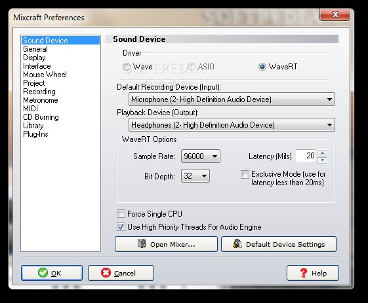Check the Force Single CPU box
368x303 pixels.
click(x=121, y=214)
